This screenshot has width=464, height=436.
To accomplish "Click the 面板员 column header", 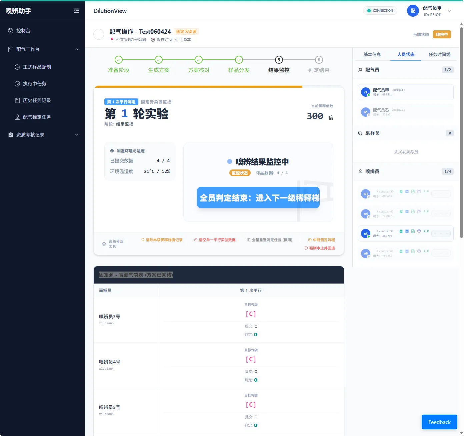I will 126,291.
